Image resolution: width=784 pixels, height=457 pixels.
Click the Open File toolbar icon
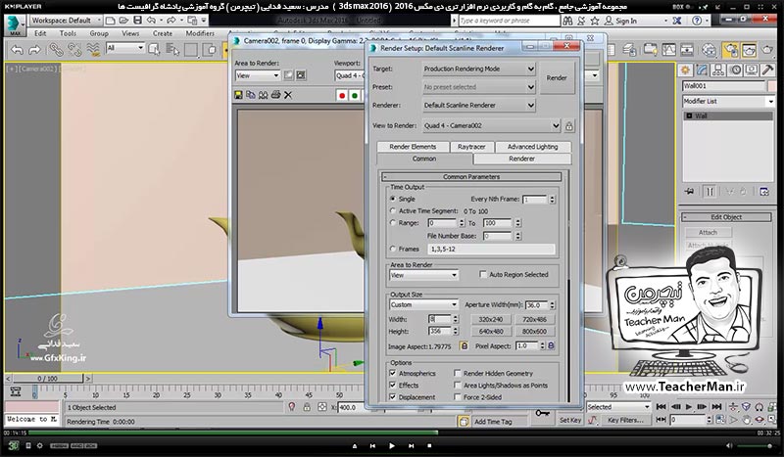pos(123,21)
